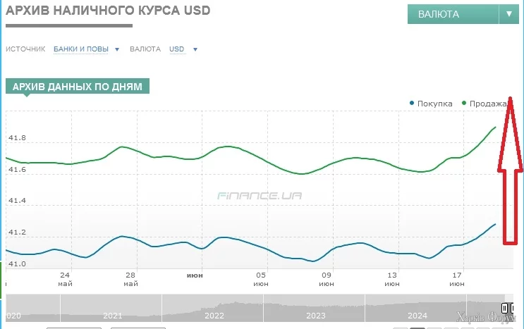The width and height of the screenshot is (524, 329).
Task: Click the blue purchase line end point
Action: 496,224
